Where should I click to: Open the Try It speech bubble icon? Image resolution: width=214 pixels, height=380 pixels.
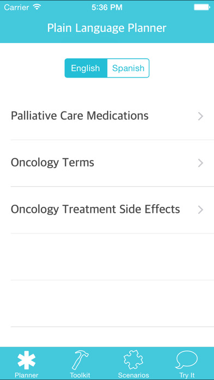(187, 360)
